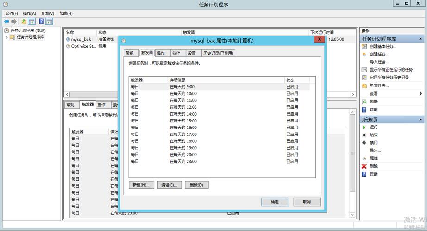Image resolution: width=427 pixels, height=231 pixels.
Task: Click the clock icon beside Optimize St... task
Action: 68,46
